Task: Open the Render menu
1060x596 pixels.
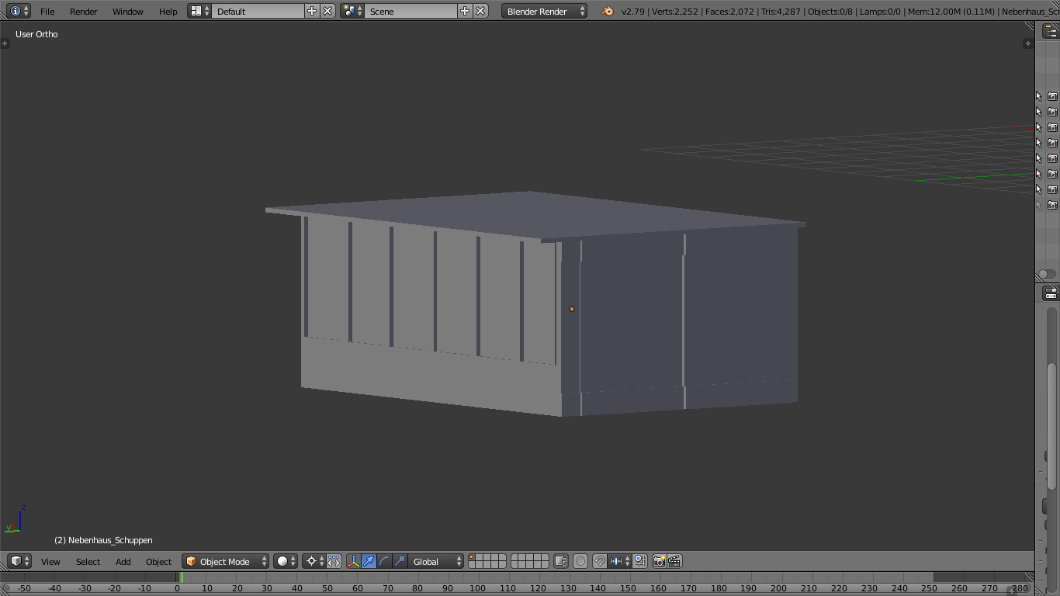Action: [84, 11]
